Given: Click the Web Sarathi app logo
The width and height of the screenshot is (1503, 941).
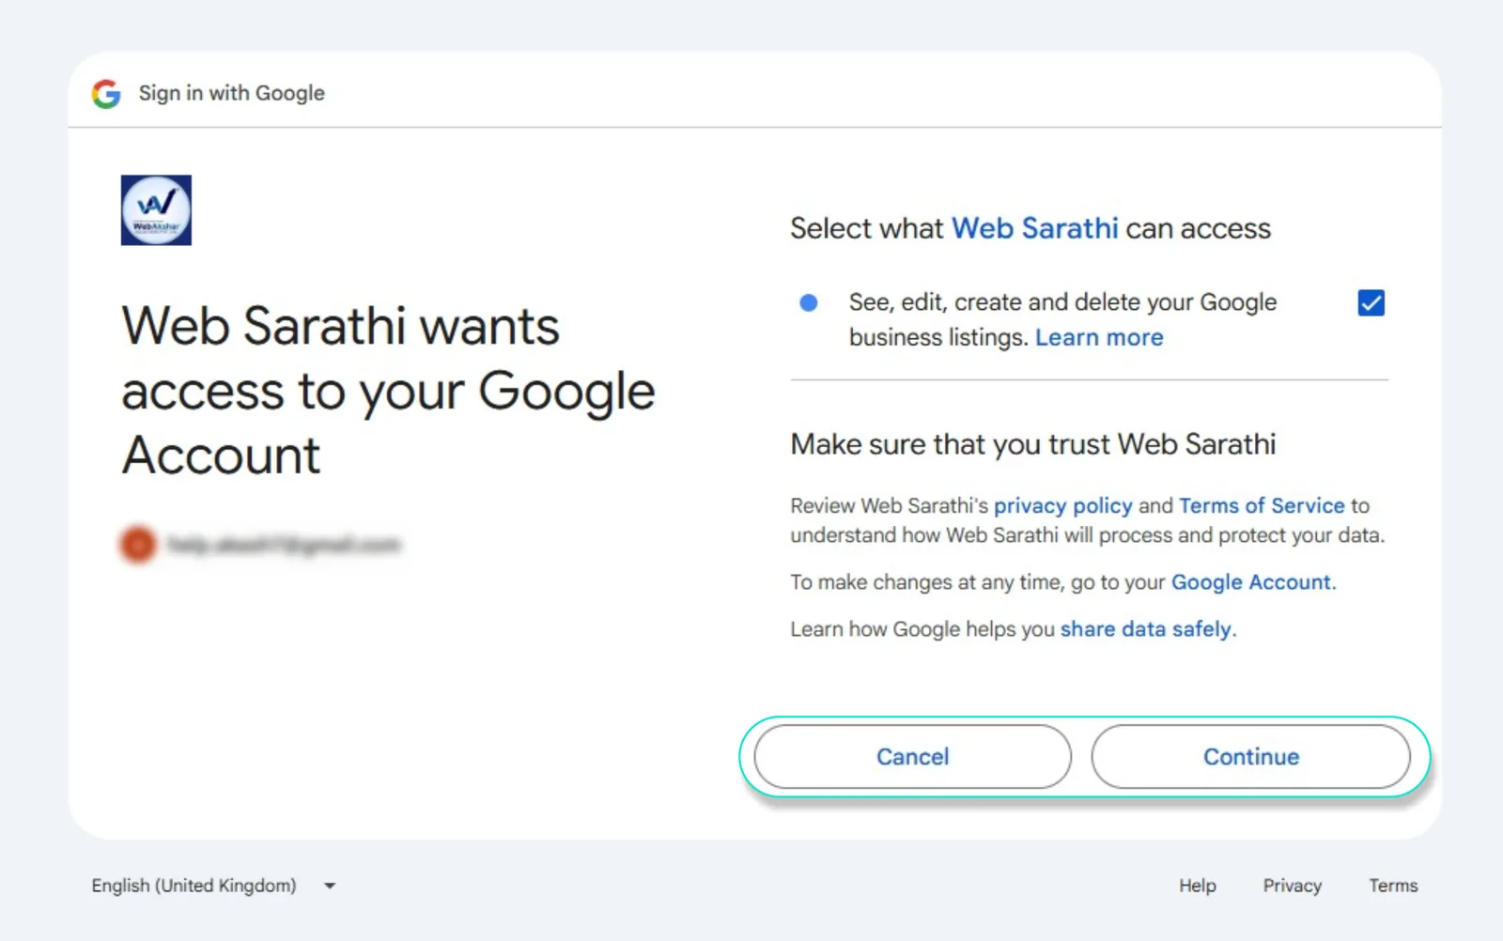Looking at the screenshot, I should pos(156,210).
